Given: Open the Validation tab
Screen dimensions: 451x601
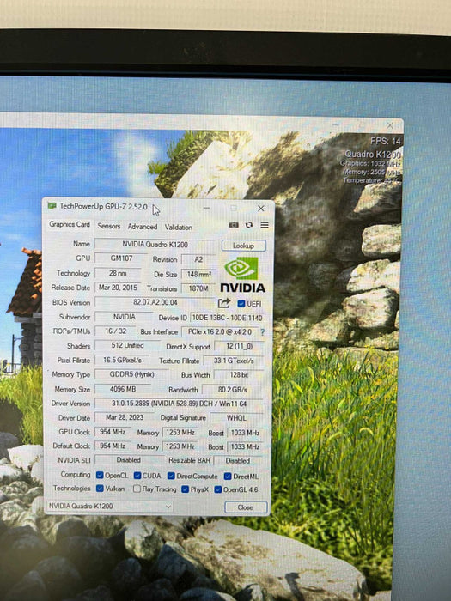Looking at the screenshot, I should [x=179, y=228].
